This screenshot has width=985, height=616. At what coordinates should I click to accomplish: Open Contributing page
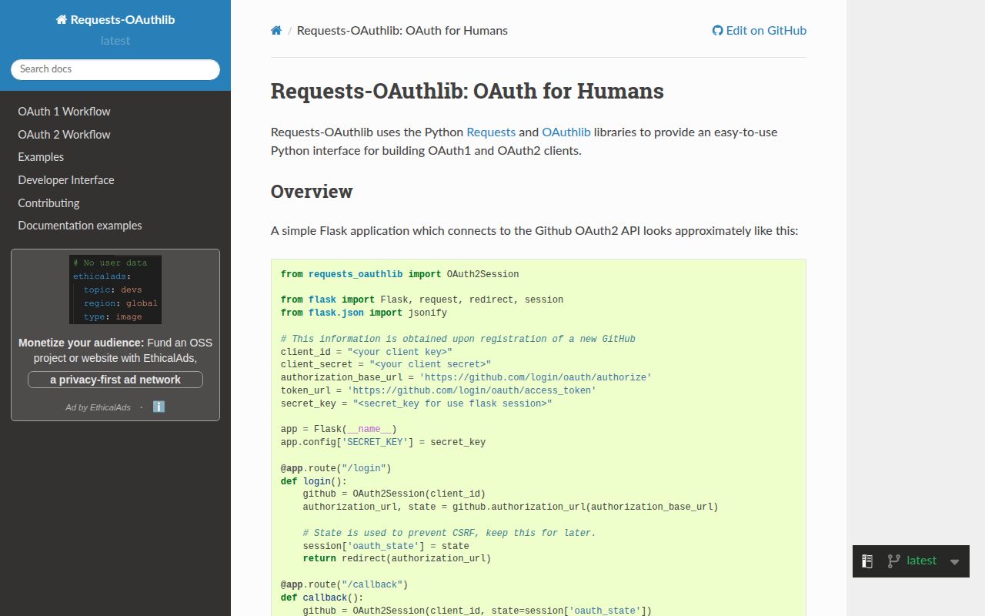click(48, 203)
